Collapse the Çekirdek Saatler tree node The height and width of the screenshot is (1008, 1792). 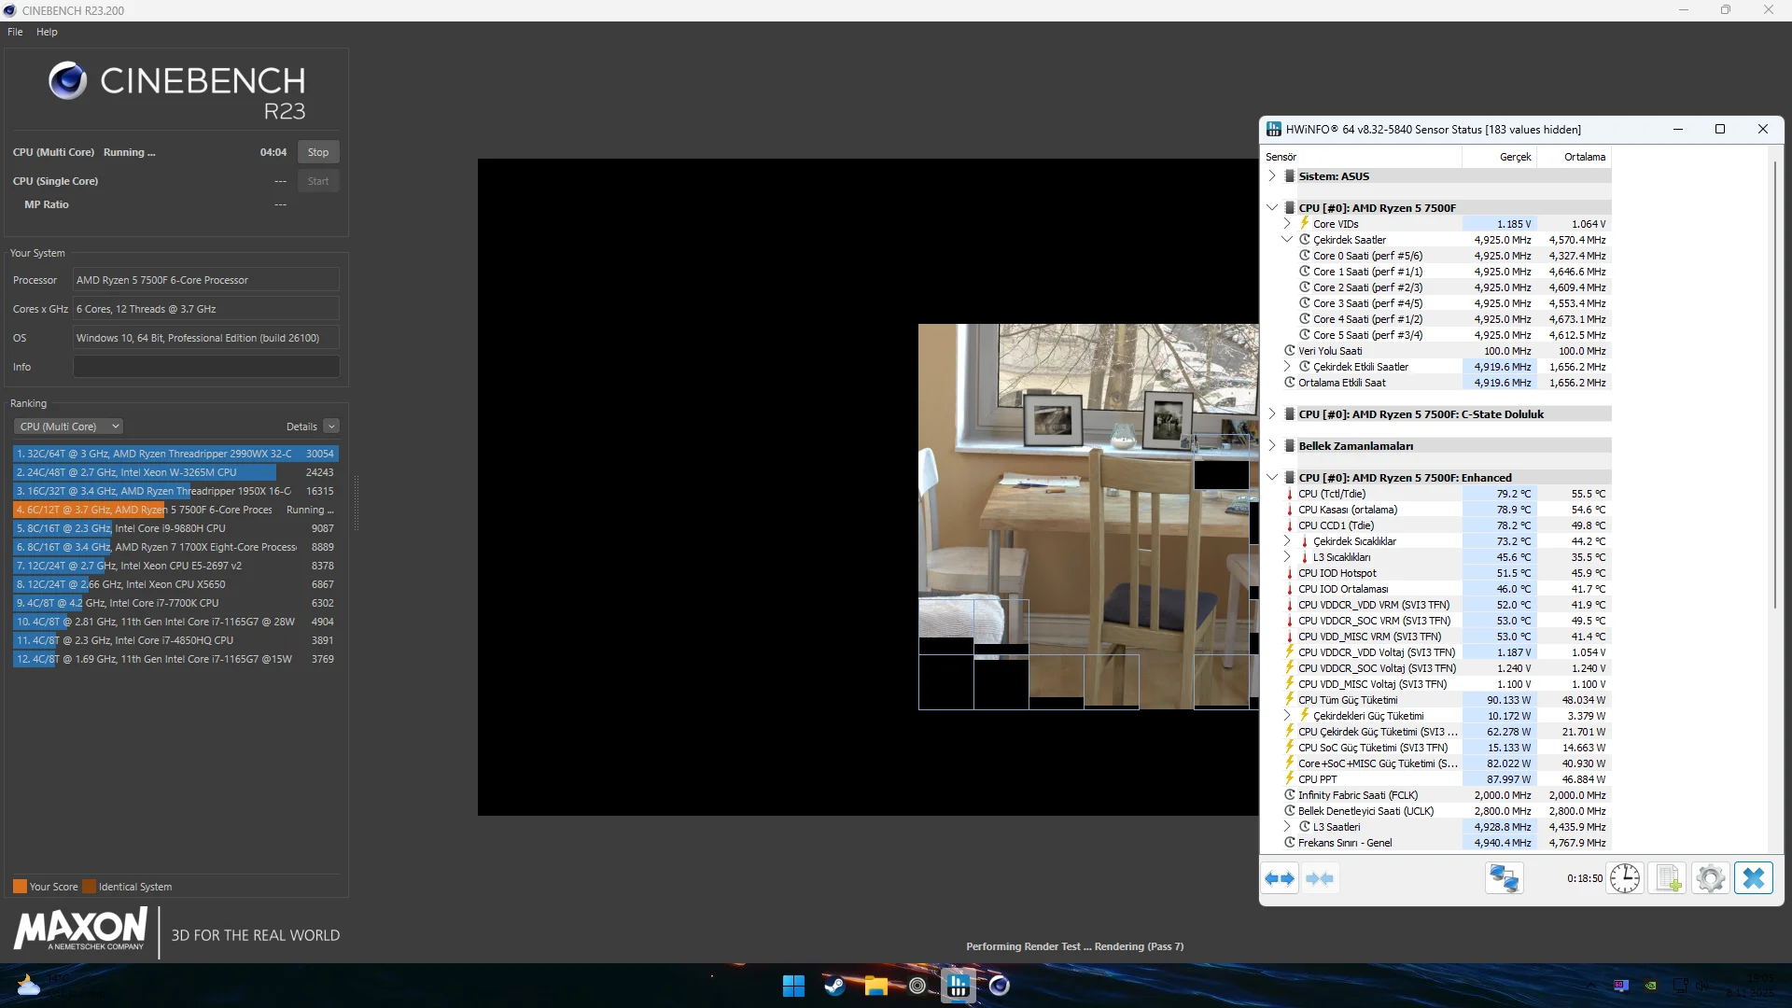tap(1287, 240)
